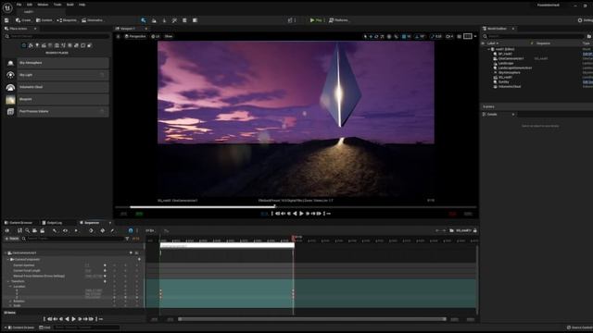593x333 pixels.
Task: Open the Tools menu
Action: coord(57,5)
